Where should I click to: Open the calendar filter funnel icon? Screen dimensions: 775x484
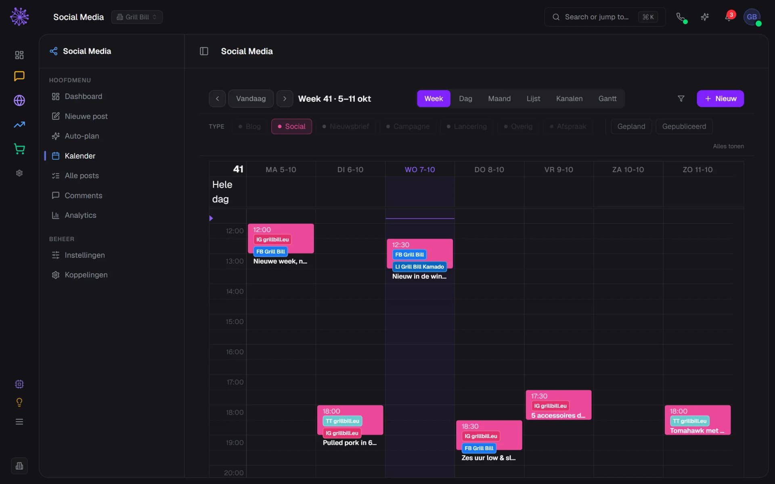click(x=681, y=98)
